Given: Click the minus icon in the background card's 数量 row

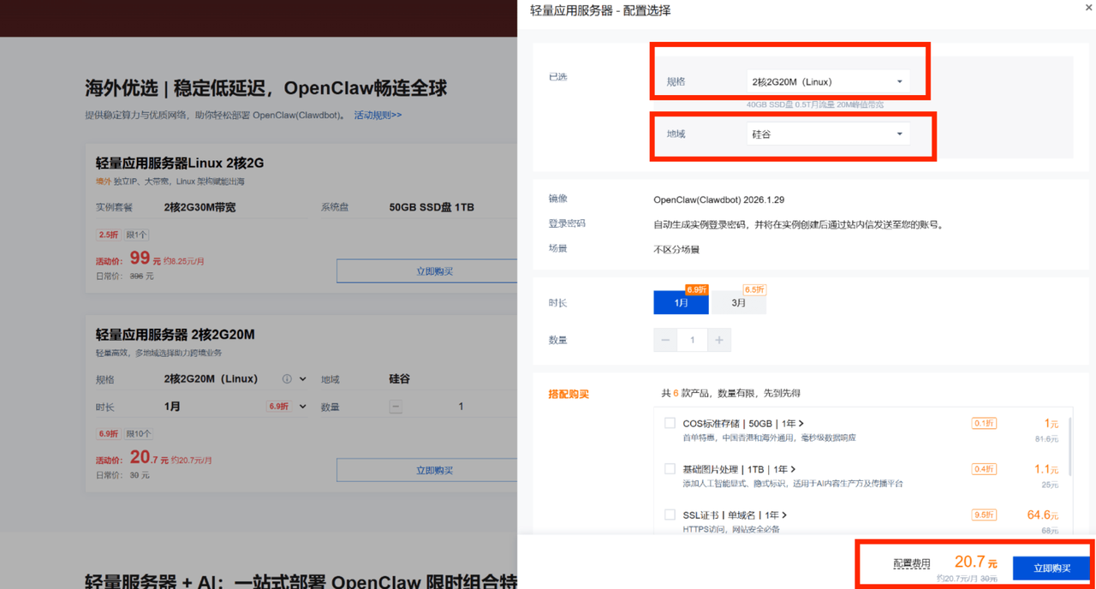Looking at the screenshot, I should (396, 407).
